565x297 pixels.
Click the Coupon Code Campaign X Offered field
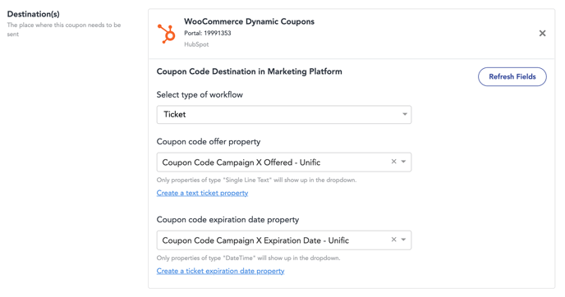284,162
